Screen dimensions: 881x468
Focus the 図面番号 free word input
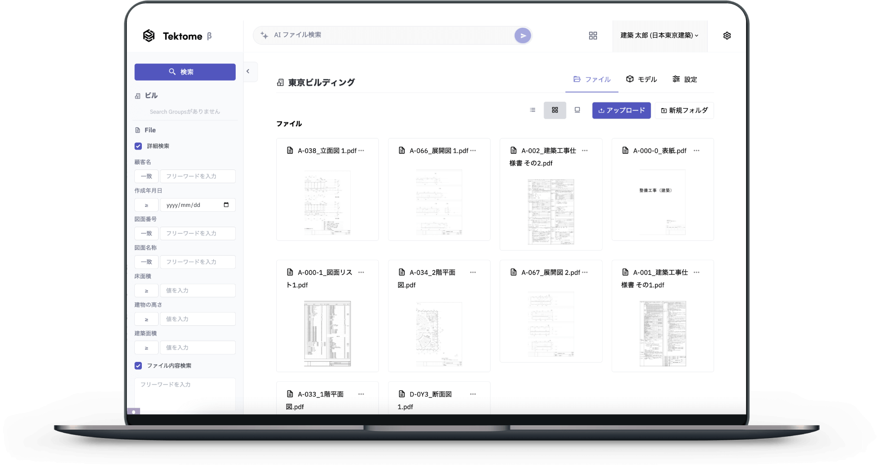198,233
